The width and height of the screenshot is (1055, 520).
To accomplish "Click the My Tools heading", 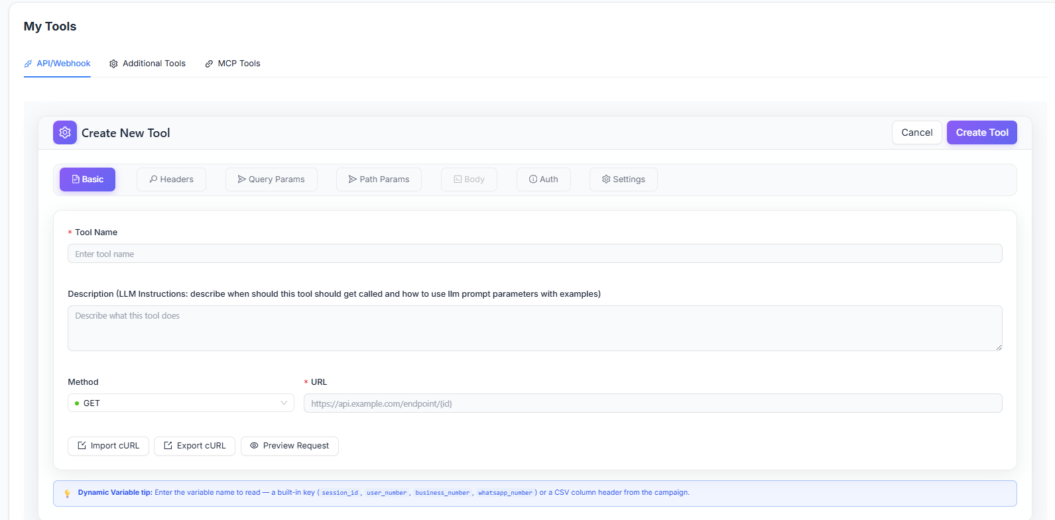I will point(50,26).
